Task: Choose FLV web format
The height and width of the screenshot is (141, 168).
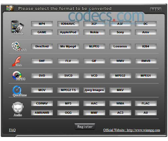Action: (68, 61)
